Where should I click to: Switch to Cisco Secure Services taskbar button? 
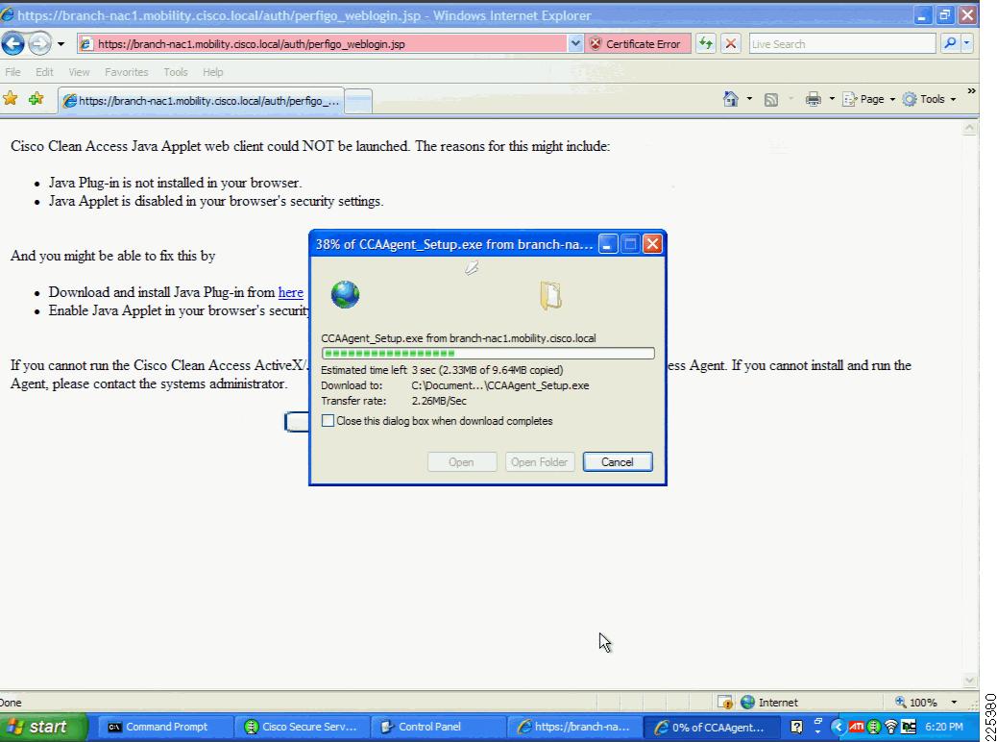(x=302, y=727)
